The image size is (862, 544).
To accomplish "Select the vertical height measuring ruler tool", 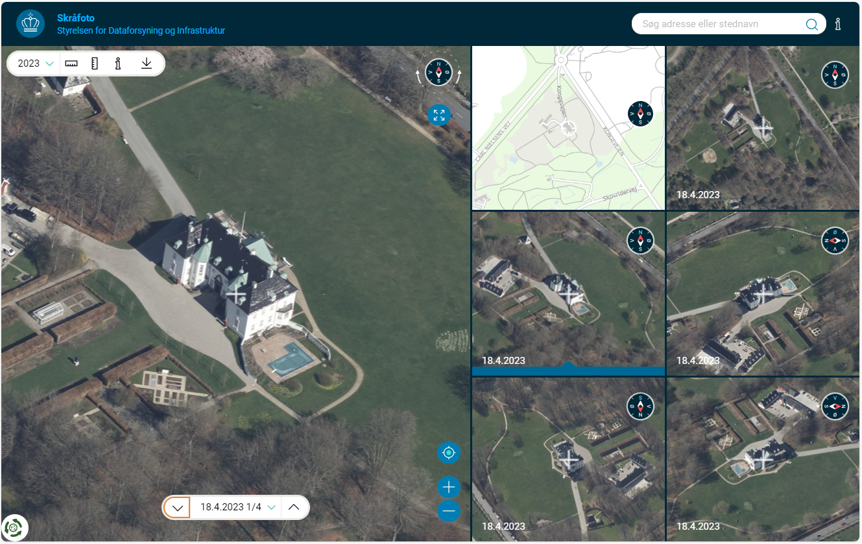I will tap(94, 63).
